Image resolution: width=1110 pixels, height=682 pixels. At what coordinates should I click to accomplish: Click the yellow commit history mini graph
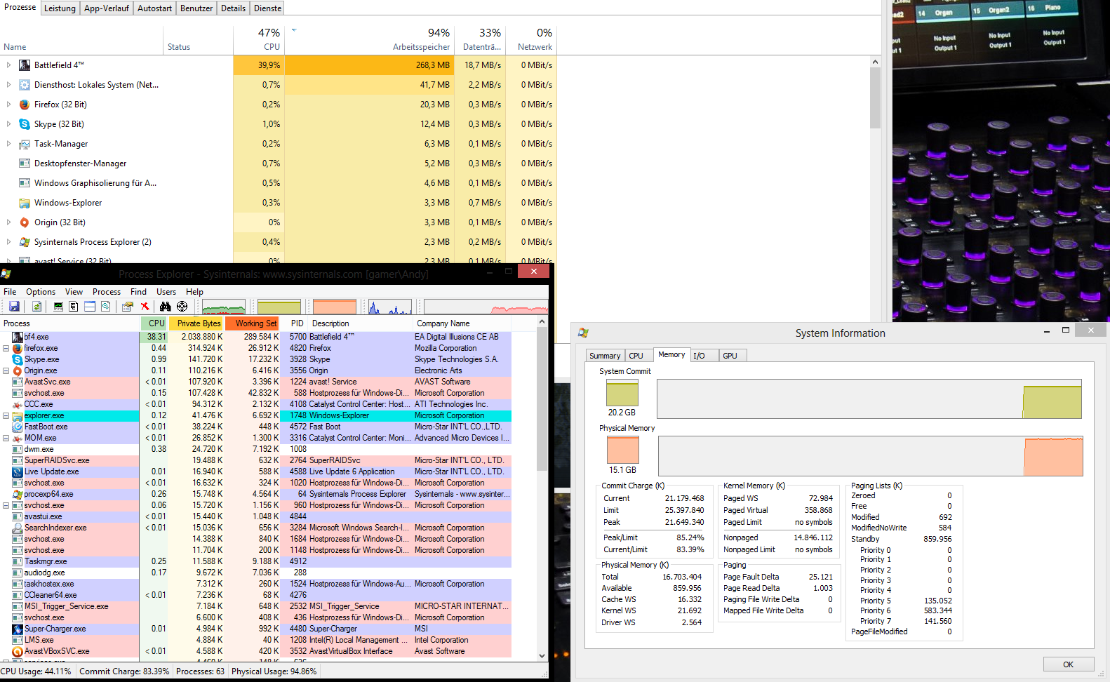279,307
